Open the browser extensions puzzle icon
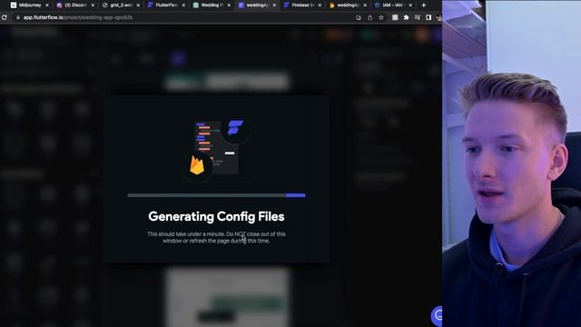The height and width of the screenshot is (327, 581). 406,17
